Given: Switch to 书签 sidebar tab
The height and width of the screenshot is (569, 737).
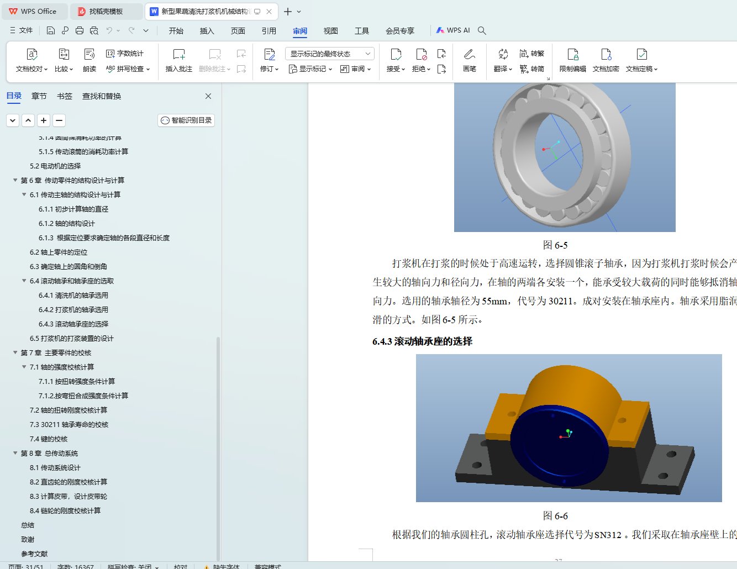Looking at the screenshot, I should tap(65, 96).
